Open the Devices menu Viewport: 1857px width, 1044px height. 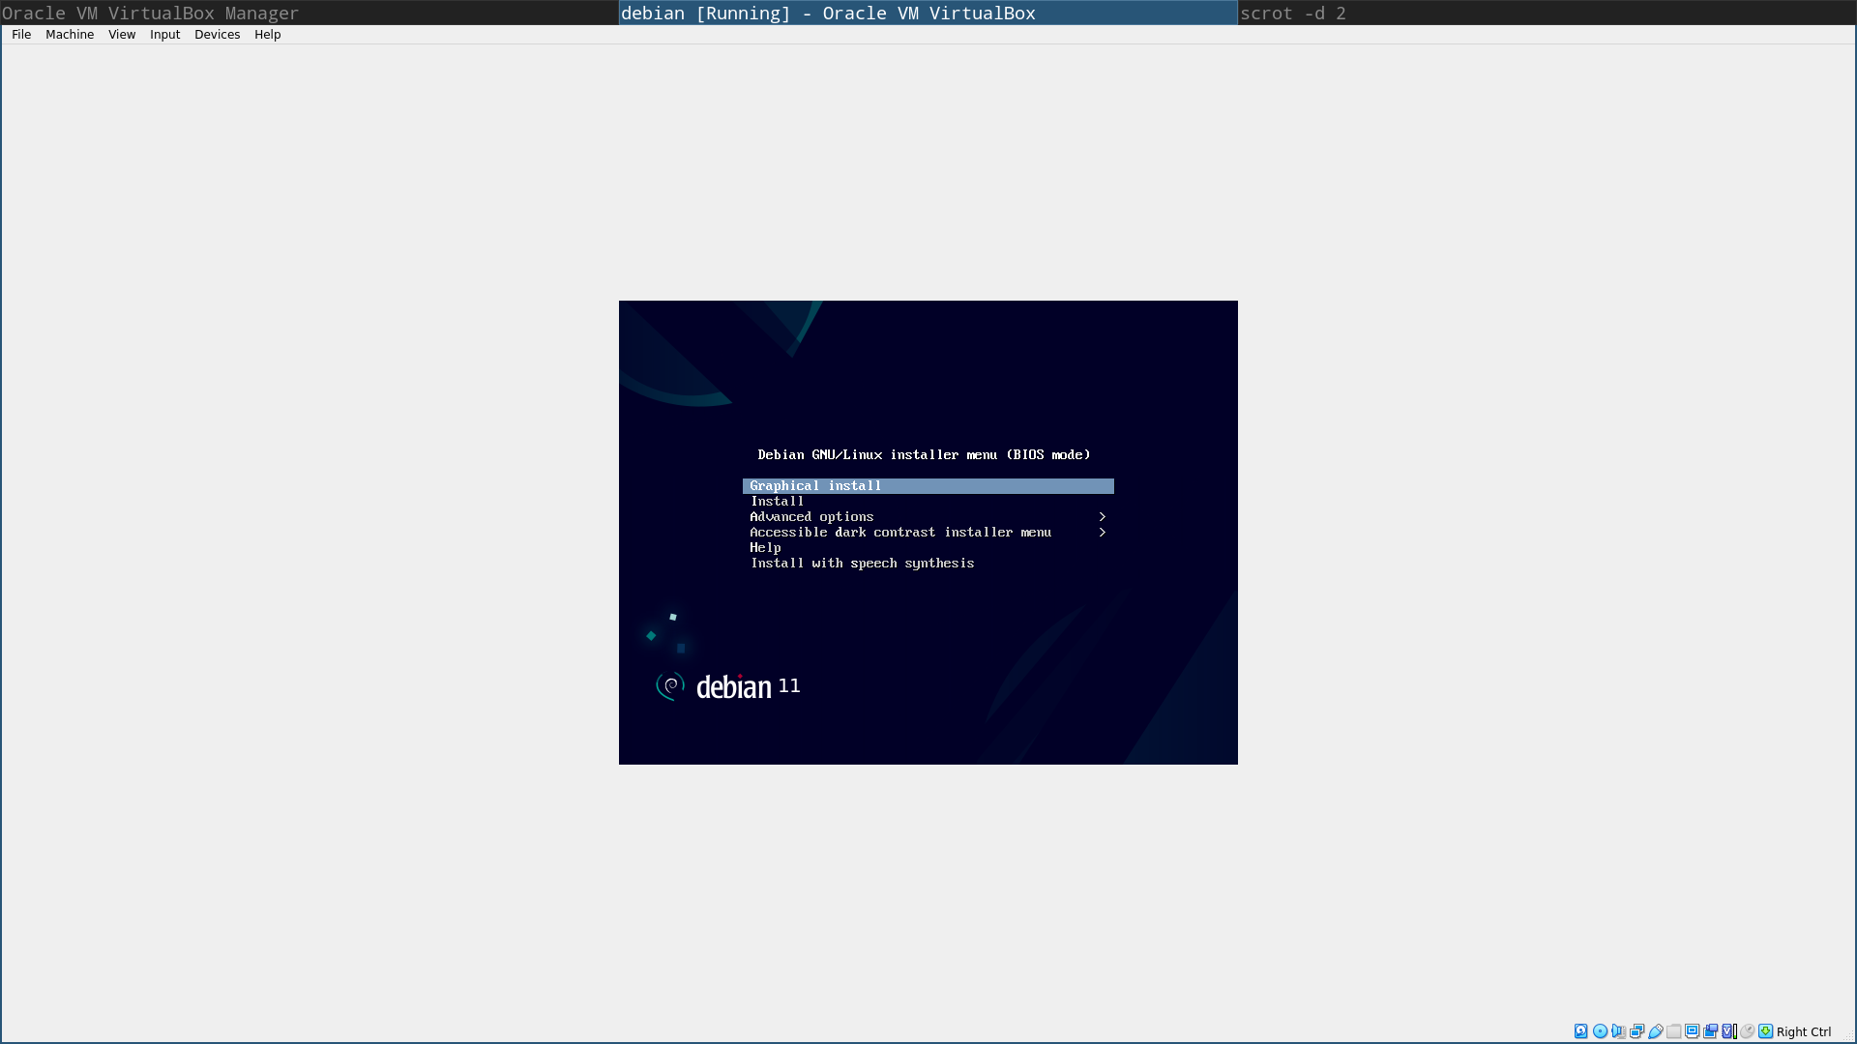(217, 34)
